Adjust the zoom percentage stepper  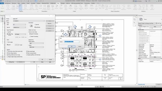18,45
